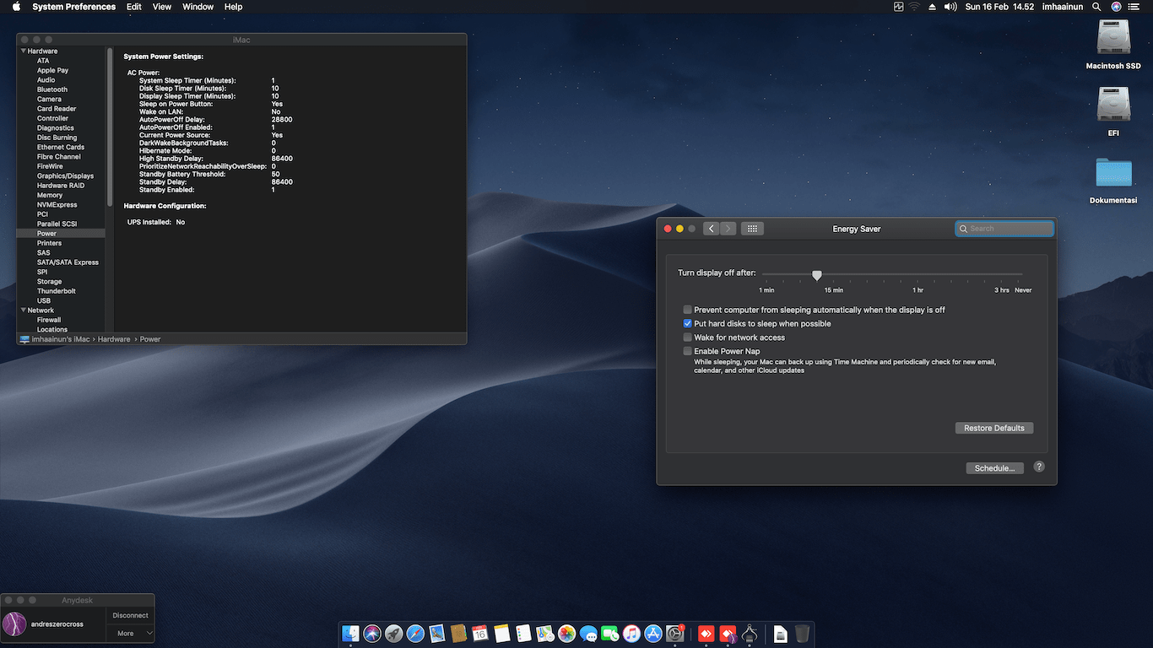The height and width of the screenshot is (648, 1153).
Task: Open the Edit menu
Action: point(134,7)
